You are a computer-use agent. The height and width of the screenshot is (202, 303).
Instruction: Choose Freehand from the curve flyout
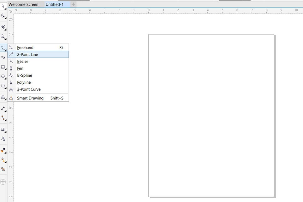tap(25, 48)
